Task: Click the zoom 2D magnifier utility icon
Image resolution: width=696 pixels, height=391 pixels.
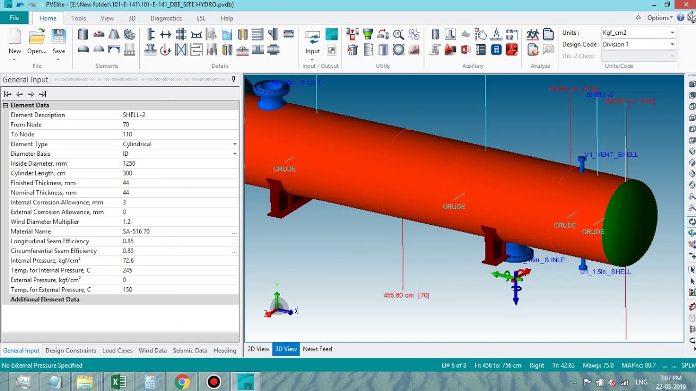Action: click(399, 35)
